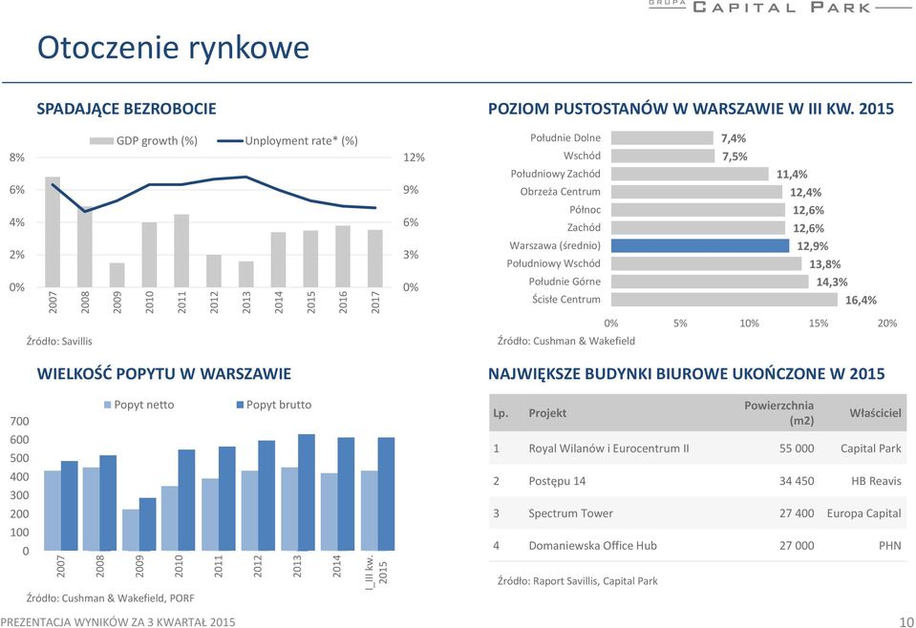Click the 'Południowy Zachód' label
916x628 pixels.
pyautogui.click(x=555, y=174)
